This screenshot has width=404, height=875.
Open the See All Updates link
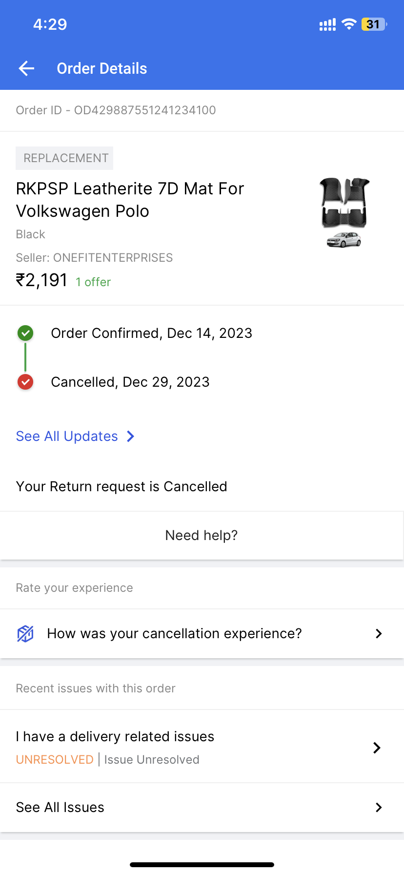point(67,437)
